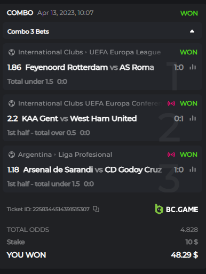The image size is (206, 274).
Task: Click soccer ball icon for Argentina bet
Action: pyautogui.click(x=12, y=155)
